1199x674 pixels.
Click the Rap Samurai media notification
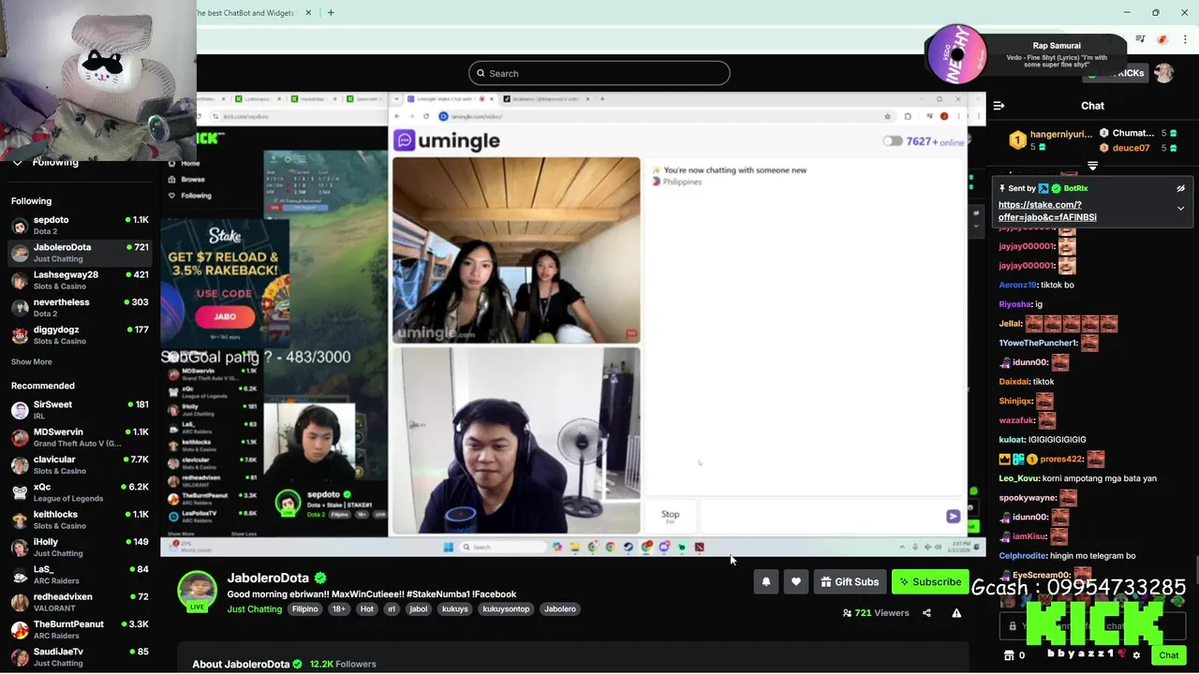1056,54
